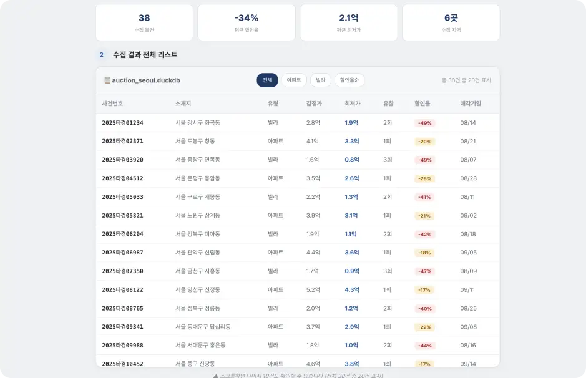Click the -40% discount badge
The image size is (586, 378).
424,309
